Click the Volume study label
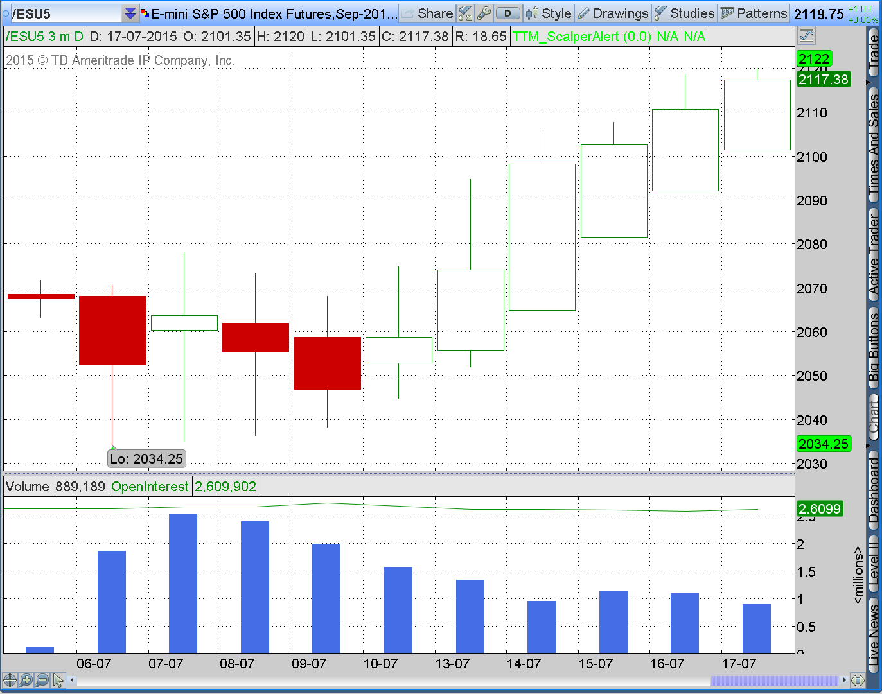 (27, 487)
